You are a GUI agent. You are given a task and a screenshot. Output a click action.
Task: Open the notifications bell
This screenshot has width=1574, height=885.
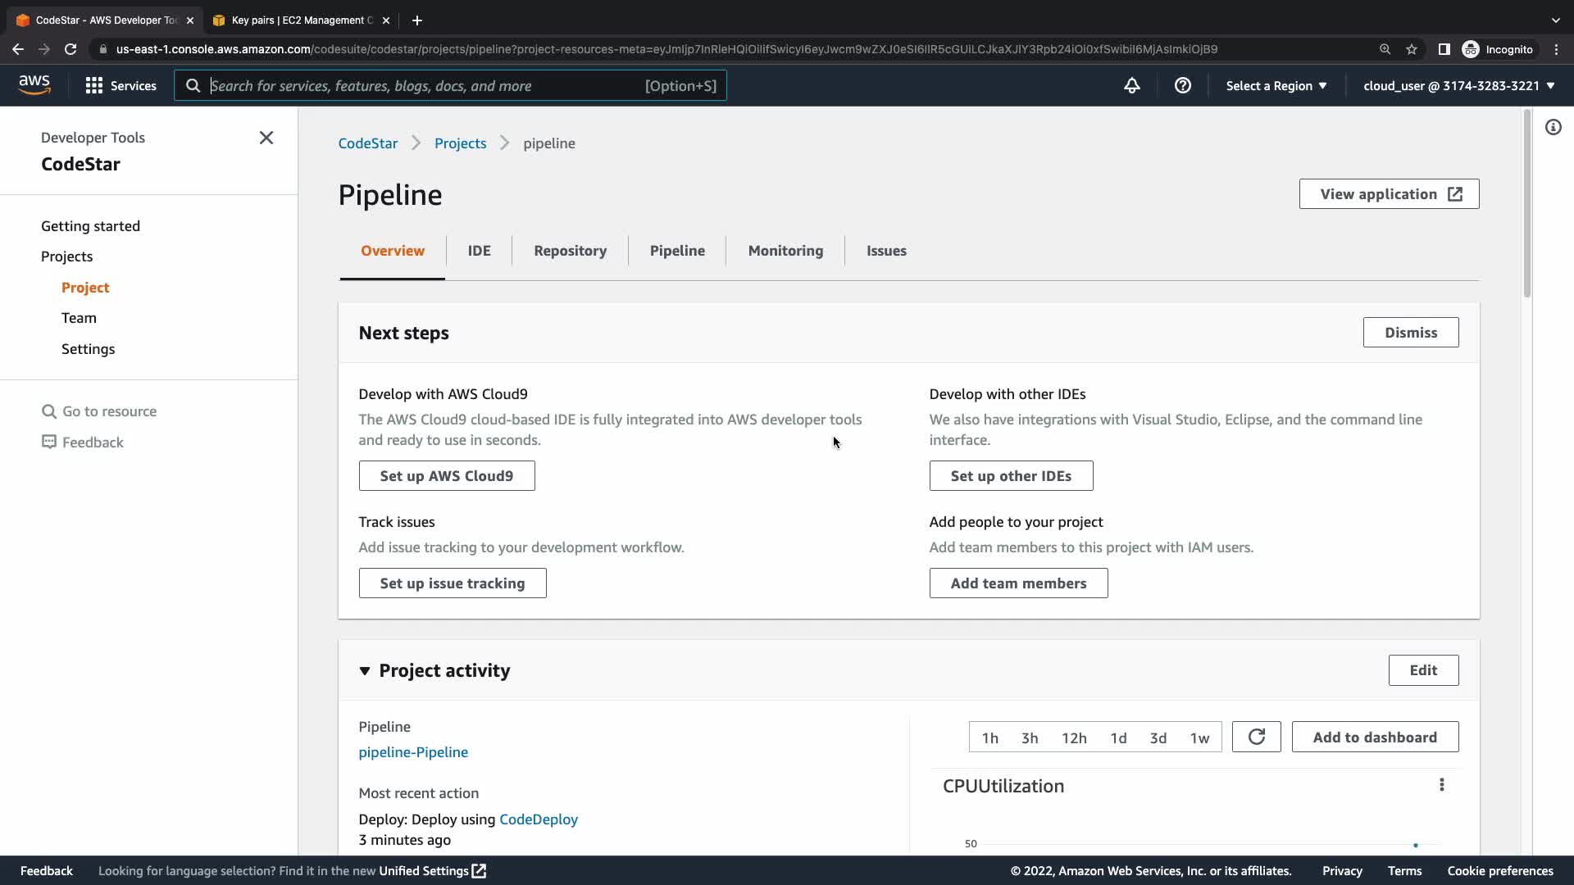tap(1132, 85)
